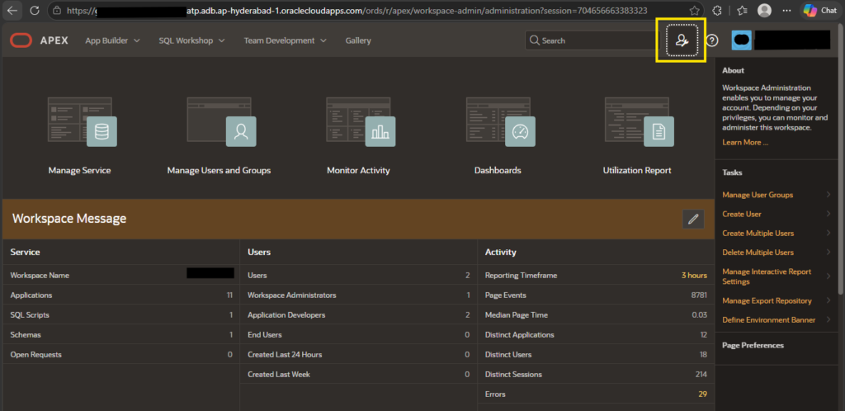The width and height of the screenshot is (845, 411).
Task: Click into the Search field
Action: 591,40
